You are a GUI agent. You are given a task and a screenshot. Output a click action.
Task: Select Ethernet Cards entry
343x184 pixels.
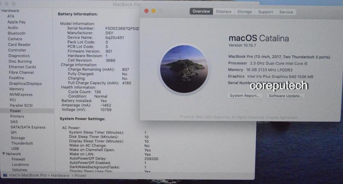click(22, 67)
